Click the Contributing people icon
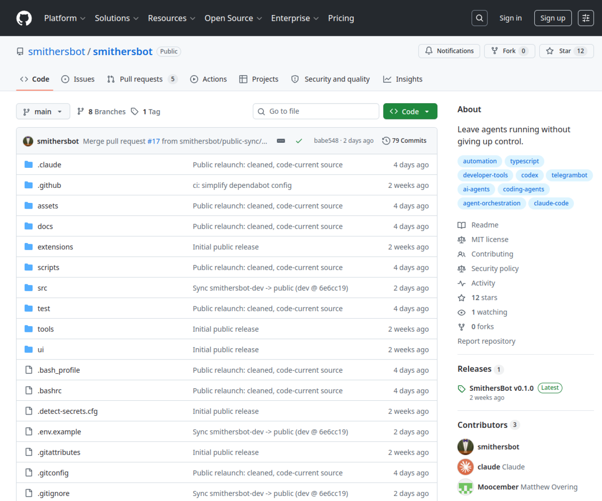Image resolution: width=602 pixels, height=501 pixels. pos(462,254)
